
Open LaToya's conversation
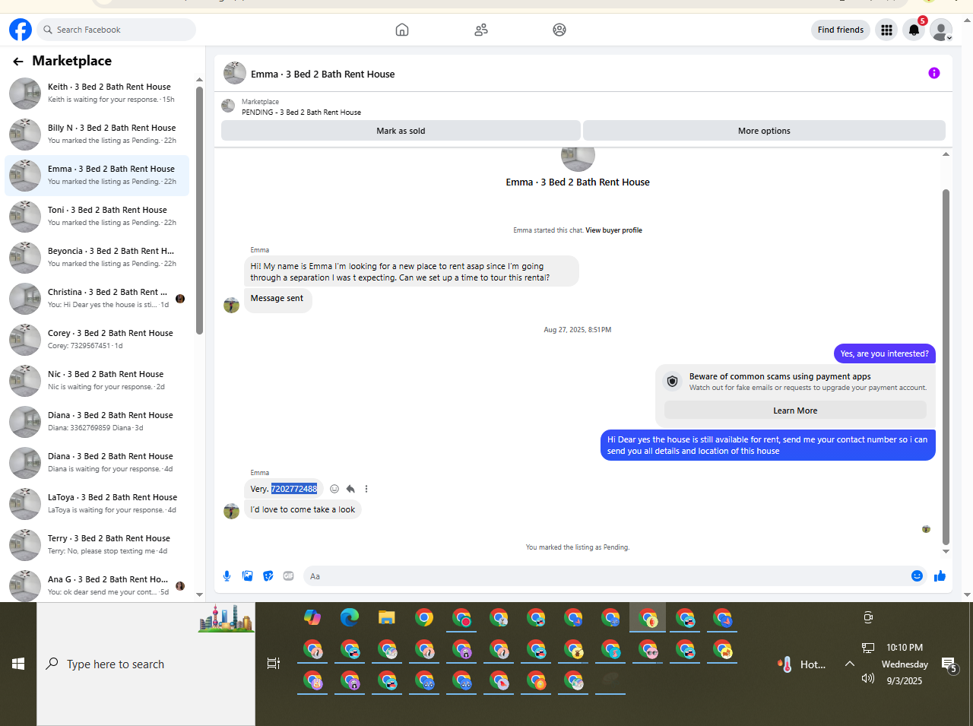(97, 503)
